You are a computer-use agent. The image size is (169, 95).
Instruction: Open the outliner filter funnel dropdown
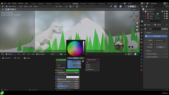tap(167, 6)
